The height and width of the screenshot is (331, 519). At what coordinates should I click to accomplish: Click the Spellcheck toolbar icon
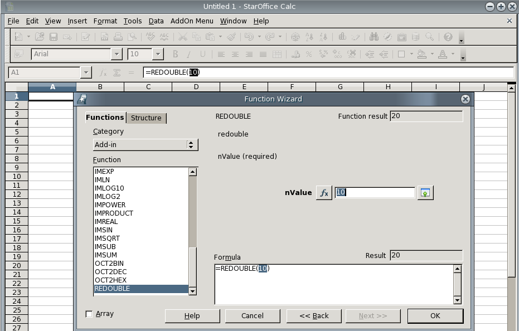(x=151, y=37)
